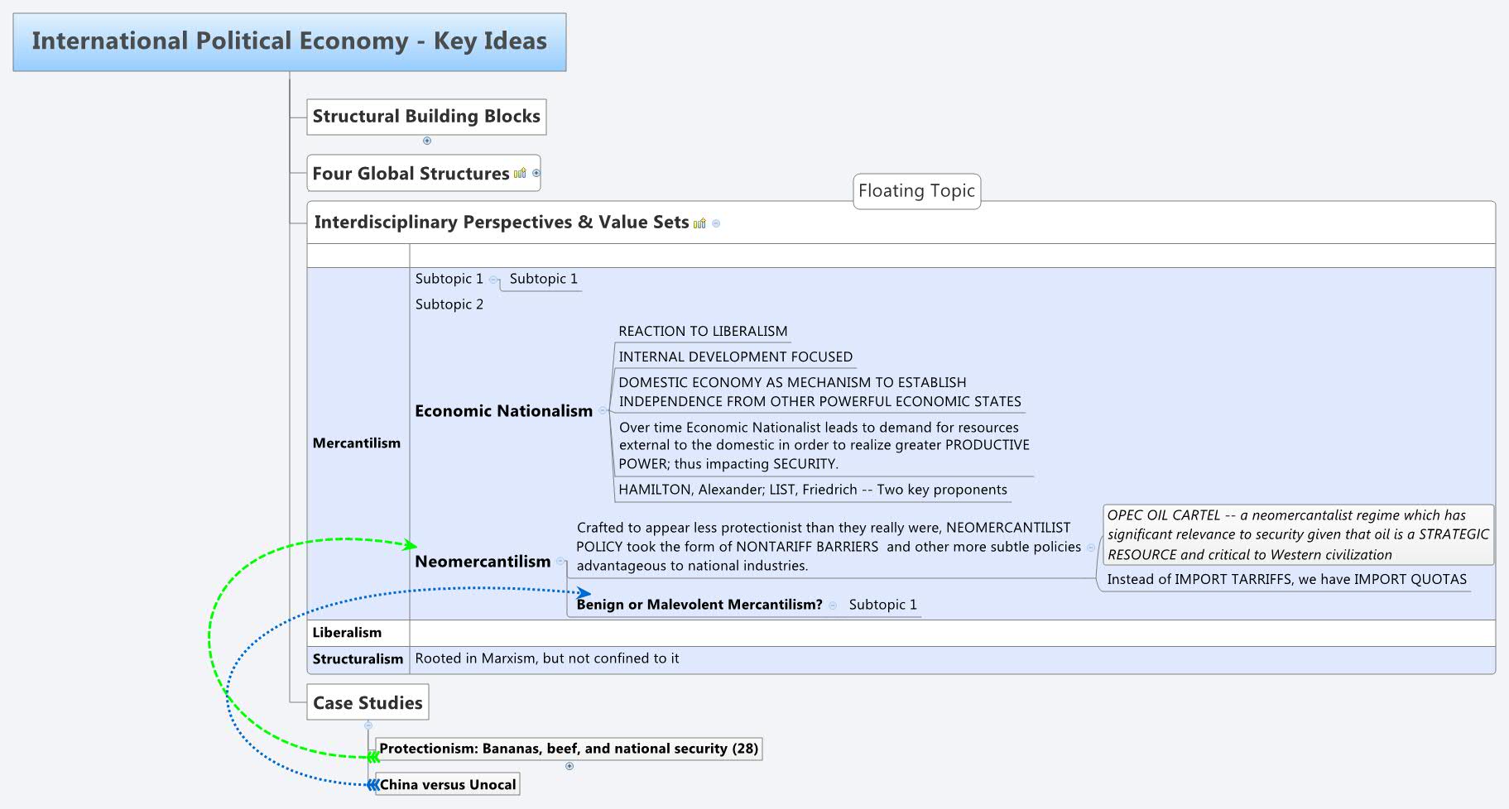The width and height of the screenshot is (1509, 809).
Task: Select the Liberalism row
Action: [x=347, y=632]
